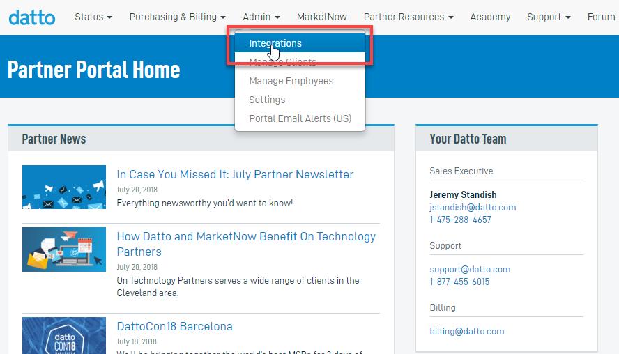
Task: Open the MarketNow Benefit article thumbnail
Action: click(x=64, y=249)
